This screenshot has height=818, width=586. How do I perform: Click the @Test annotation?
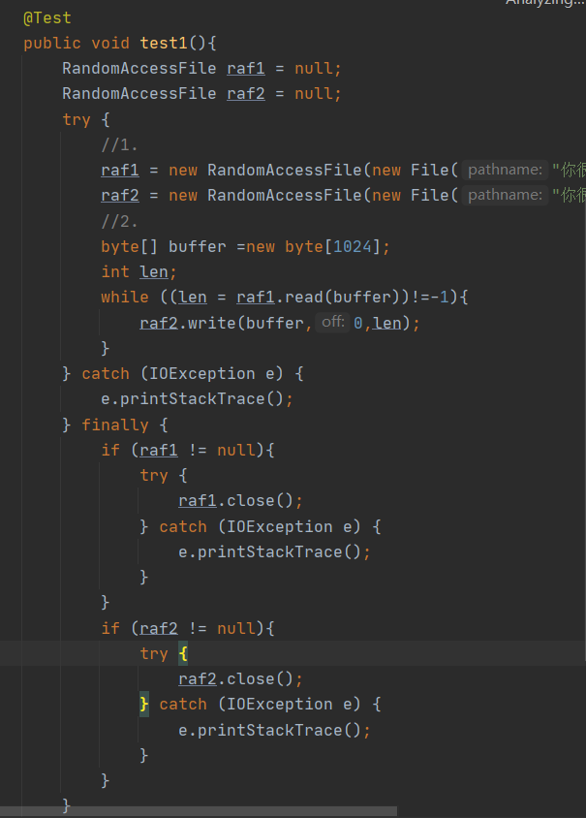(x=46, y=17)
